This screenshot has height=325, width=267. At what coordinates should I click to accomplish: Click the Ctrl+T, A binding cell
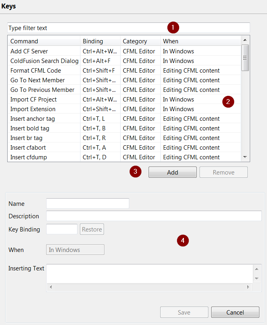[100, 148]
